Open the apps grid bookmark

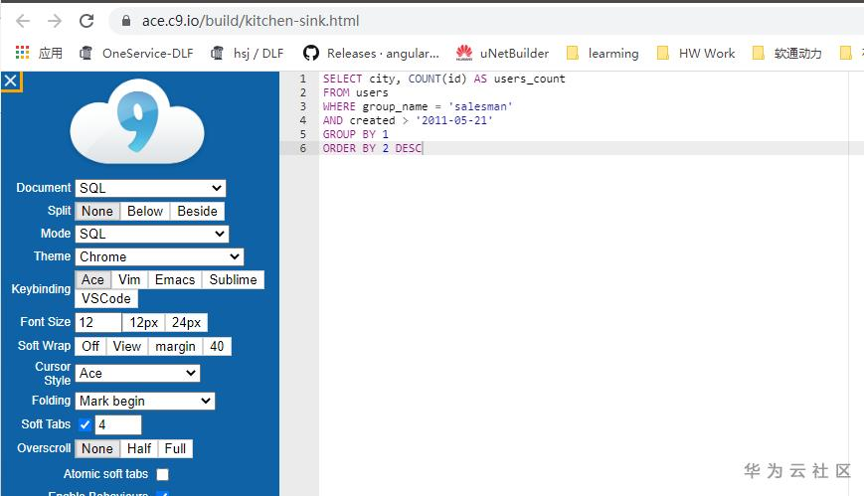(39, 53)
